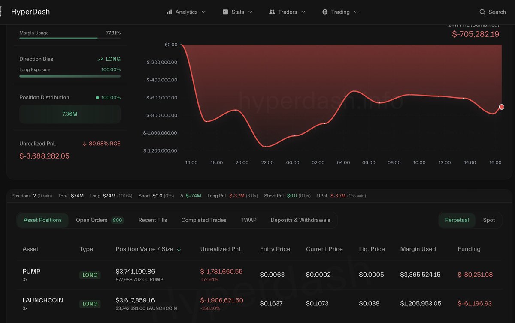
Task: Open the LAUNCHCOIN asset row
Action: click(259, 303)
